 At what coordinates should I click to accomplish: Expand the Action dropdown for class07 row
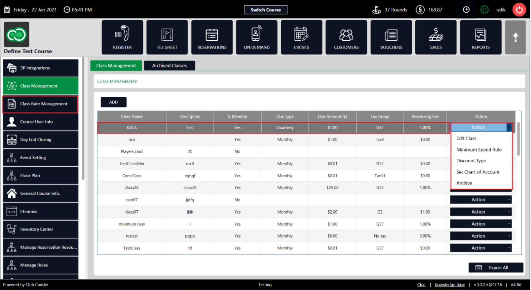point(481,212)
